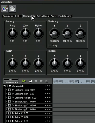Click the Position Z 0.00 % value
This screenshot has height=123, width=95.
[x=80, y=71]
